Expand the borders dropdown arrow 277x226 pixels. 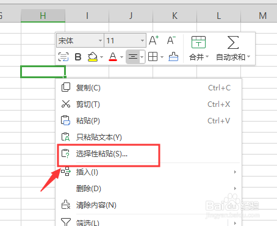point(162,57)
